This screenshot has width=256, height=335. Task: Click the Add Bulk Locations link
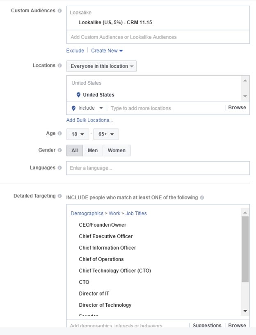point(89,120)
